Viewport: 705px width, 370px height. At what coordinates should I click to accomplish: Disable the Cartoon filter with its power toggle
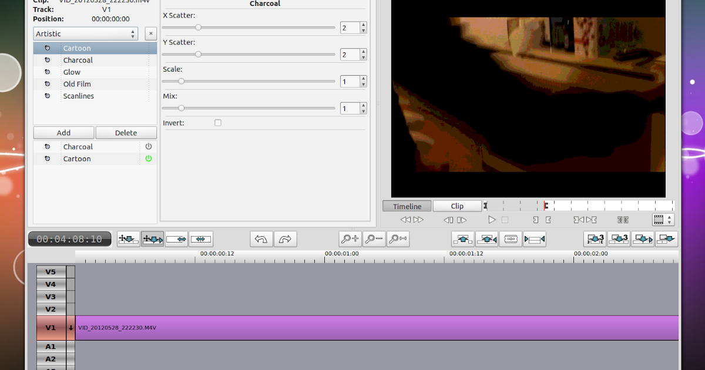click(x=147, y=159)
